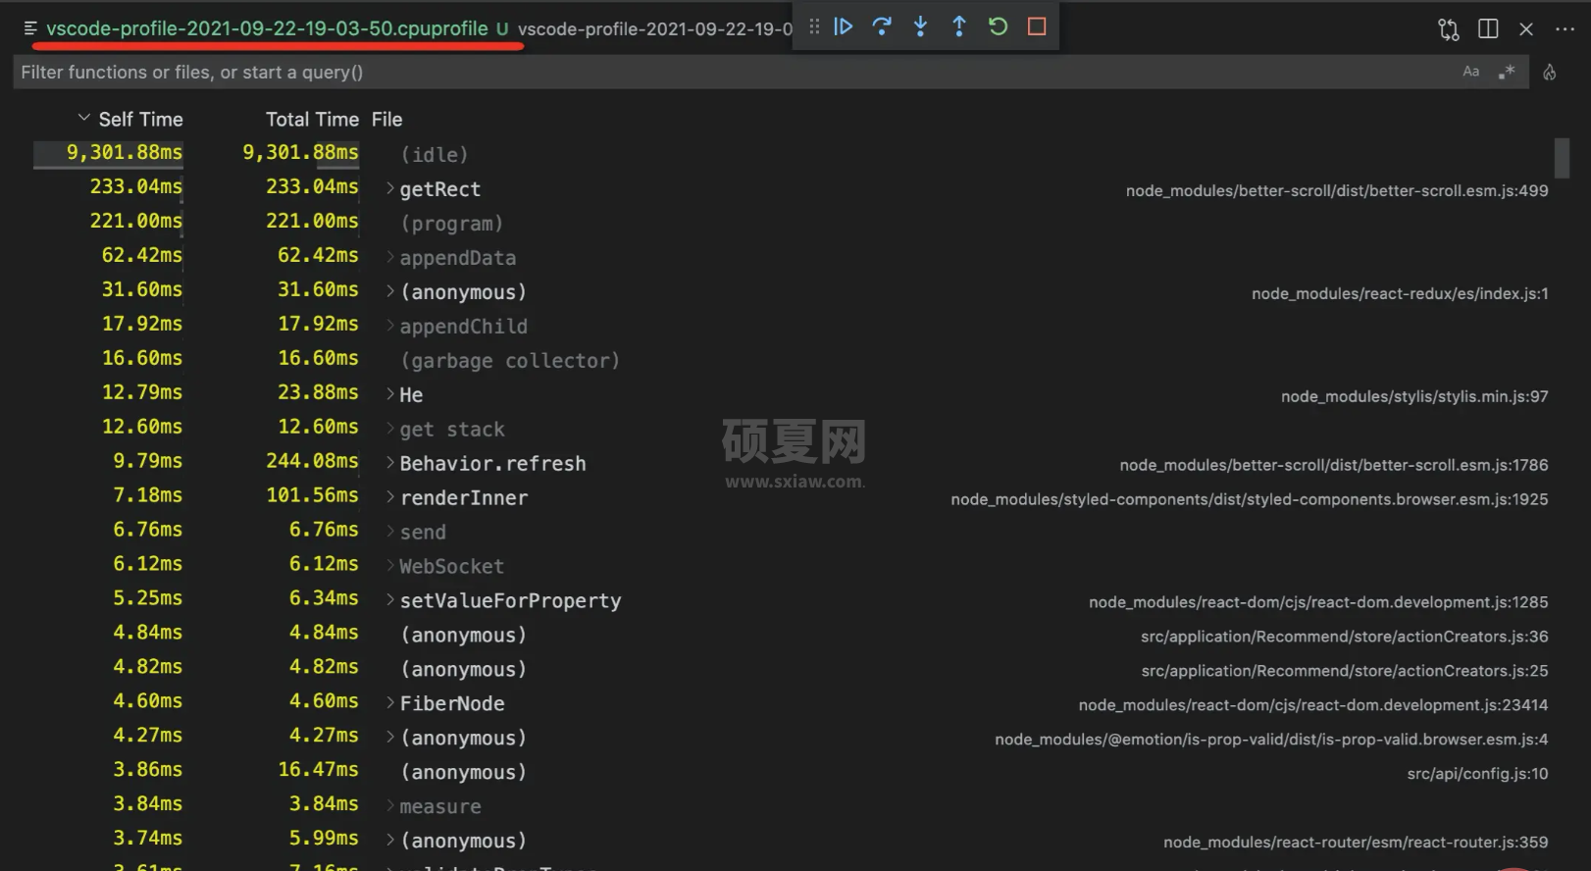Click the Step Into debug button
The width and height of the screenshot is (1591, 871).
pos(920,26)
